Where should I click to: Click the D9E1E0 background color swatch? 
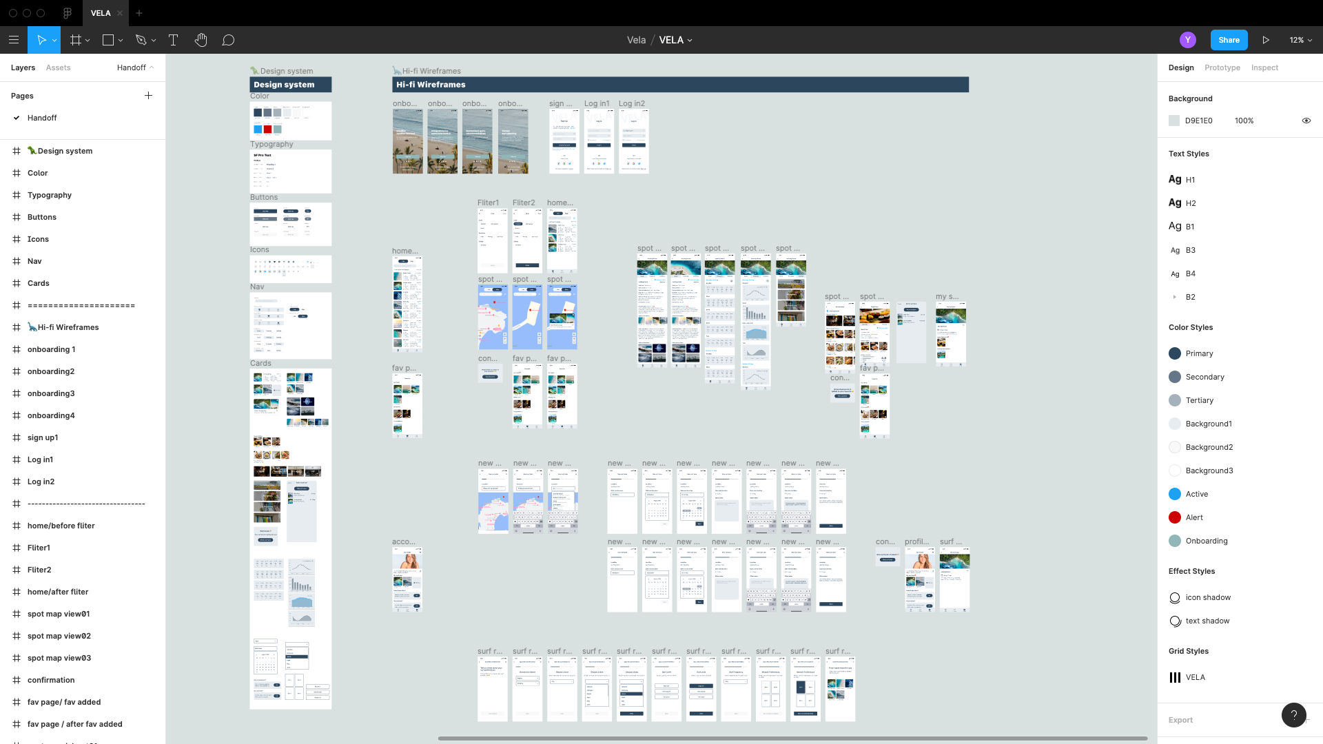pos(1174,121)
